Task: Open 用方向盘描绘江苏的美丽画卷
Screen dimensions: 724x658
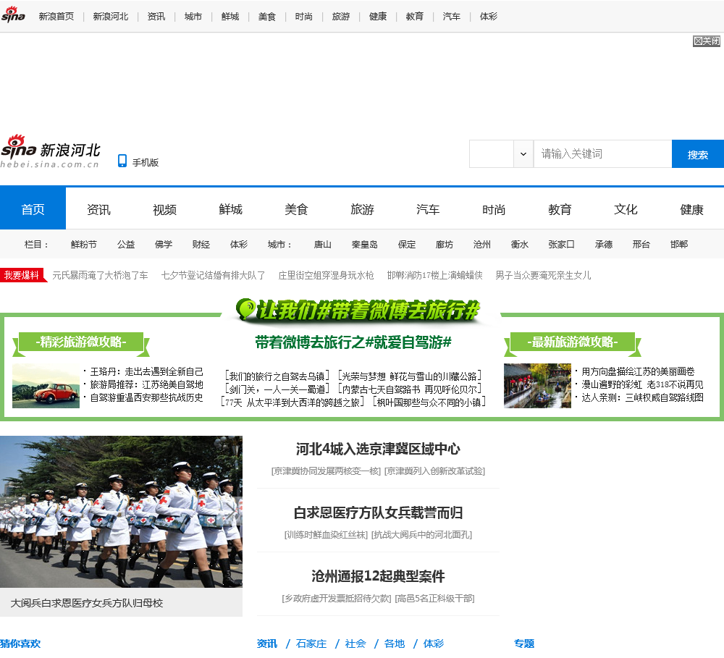Action: pyautogui.click(x=638, y=372)
